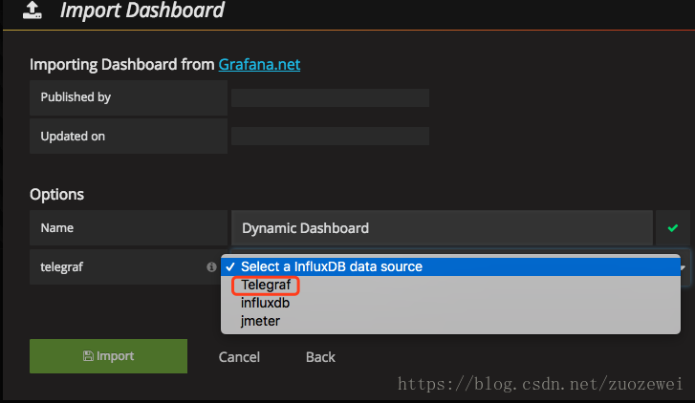
Task: Click the Import Dashboard heading
Action: point(142,11)
